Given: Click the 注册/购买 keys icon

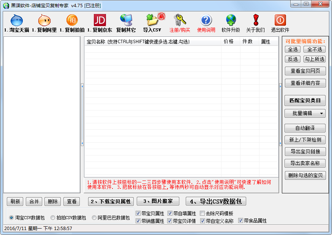Looking at the screenshot, I should pyautogui.click(x=180, y=20).
